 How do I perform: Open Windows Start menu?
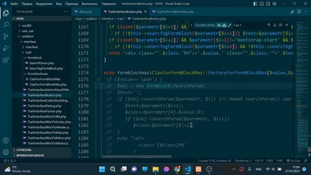pyautogui.click(x=102, y=169)
